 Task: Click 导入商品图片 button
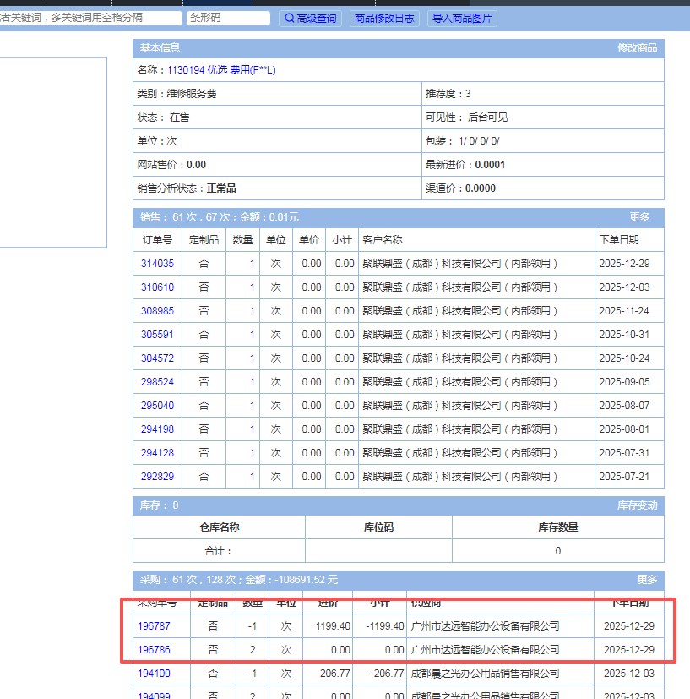point(462,18)
